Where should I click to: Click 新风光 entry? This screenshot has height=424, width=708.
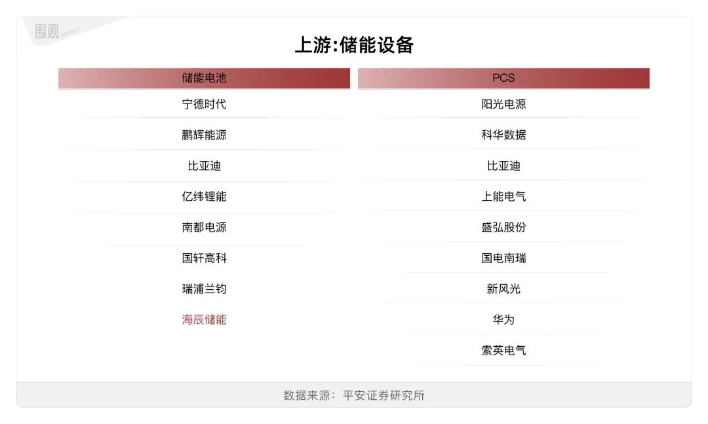tap(503, 289)
